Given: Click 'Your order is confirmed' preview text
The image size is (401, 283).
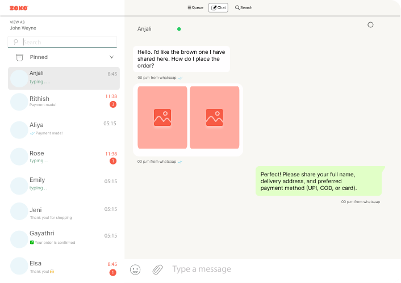Looking at the screenshot, I should pyautogui.click(x=55, y=242).
